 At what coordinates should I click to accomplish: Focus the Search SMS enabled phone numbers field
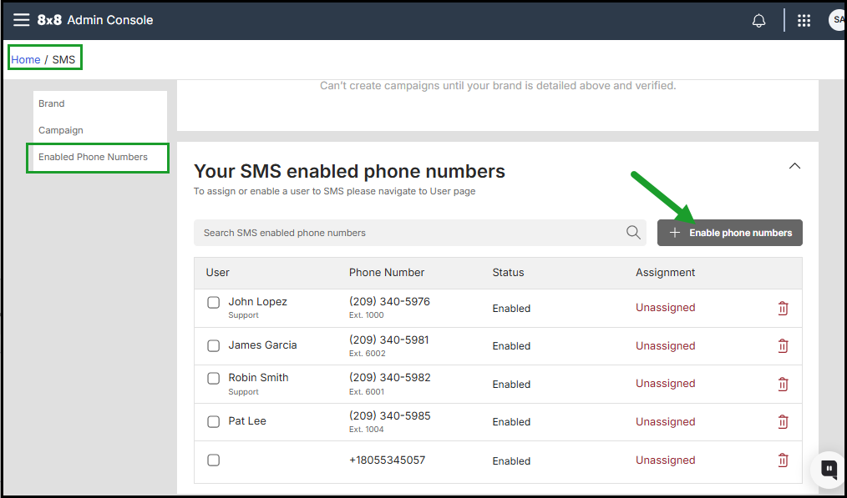(409, 233)
